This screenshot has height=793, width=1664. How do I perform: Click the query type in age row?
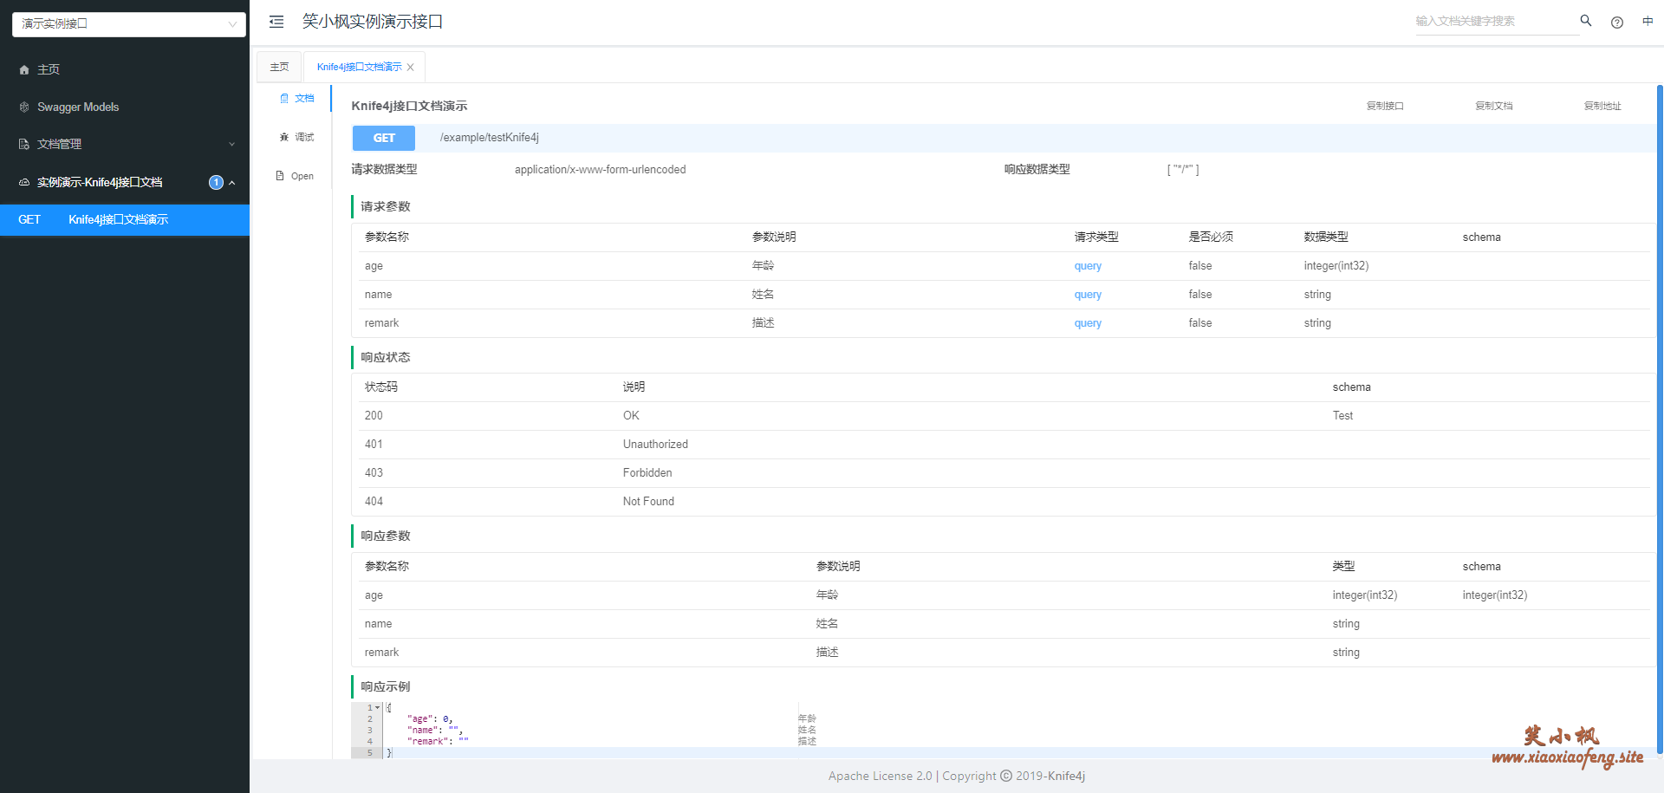(1088, 266)
